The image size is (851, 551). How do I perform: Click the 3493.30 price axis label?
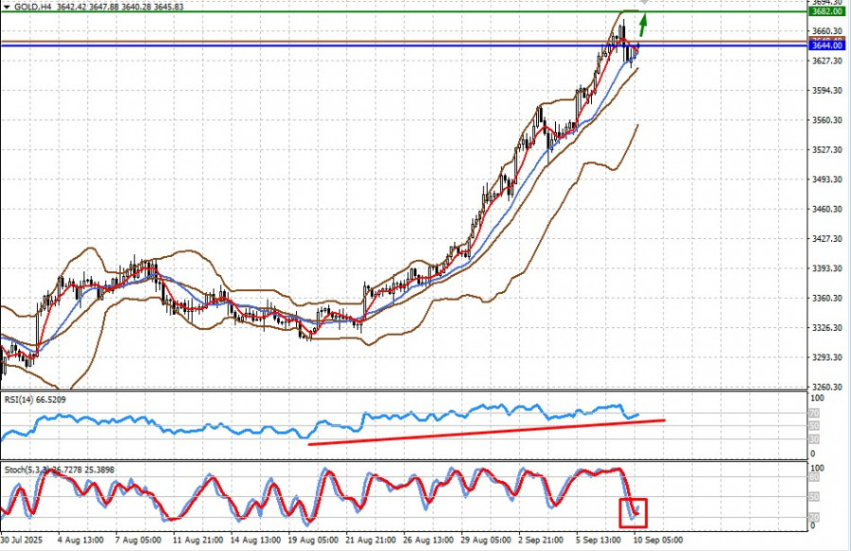pos(827,180)
